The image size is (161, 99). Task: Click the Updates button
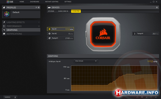10,97
